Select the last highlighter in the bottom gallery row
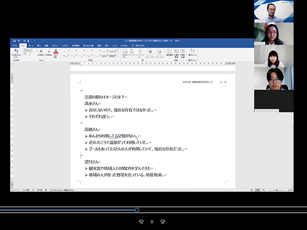The width and height of the screenshot is (307, 230). coord(113,56)
